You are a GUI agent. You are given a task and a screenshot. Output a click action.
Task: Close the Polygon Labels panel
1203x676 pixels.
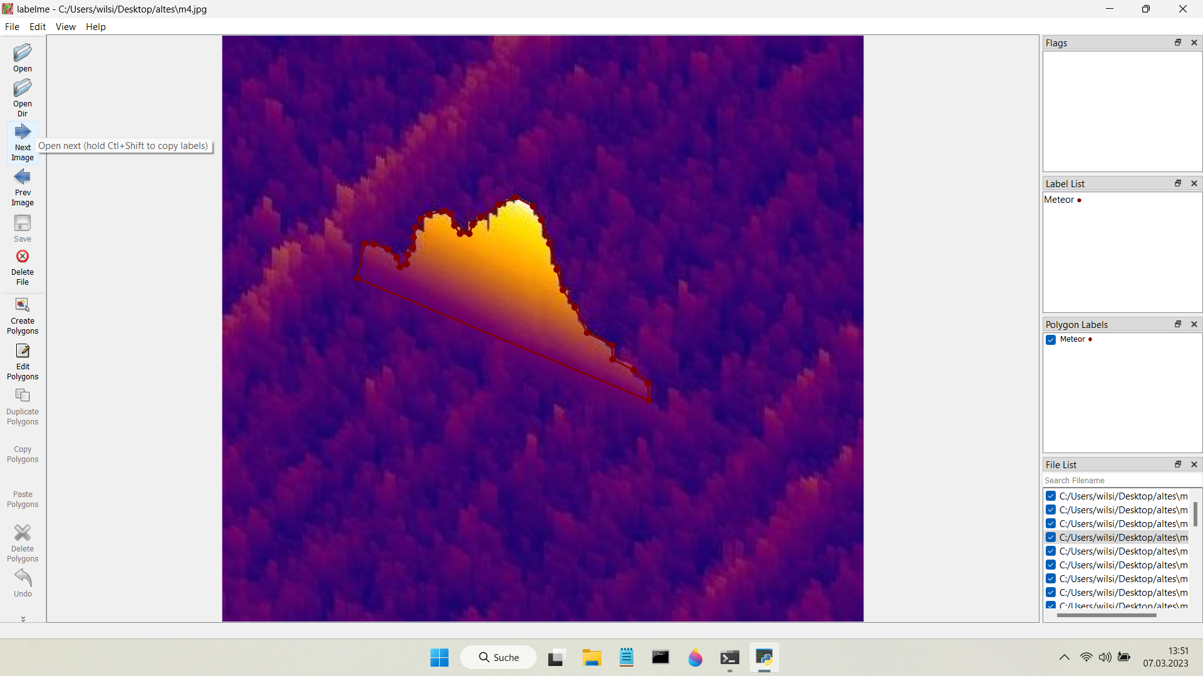coord(1194,324)
